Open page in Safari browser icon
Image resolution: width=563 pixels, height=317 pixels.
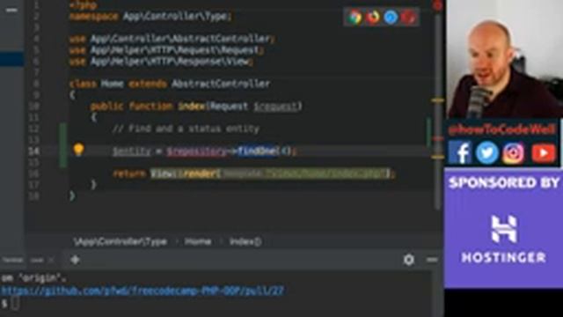[391, 17]
